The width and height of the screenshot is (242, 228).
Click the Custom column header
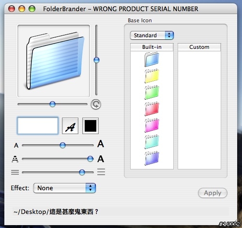199,47
